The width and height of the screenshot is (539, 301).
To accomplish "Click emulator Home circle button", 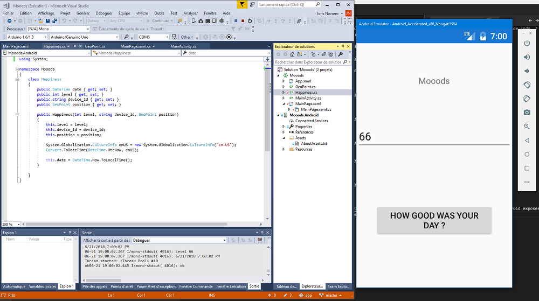I will (527, 155).
